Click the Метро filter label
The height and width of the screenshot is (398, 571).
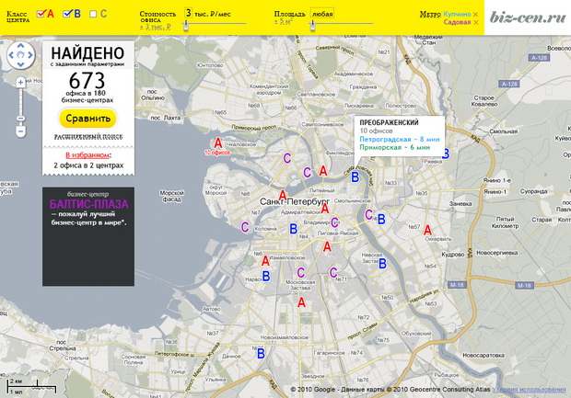click(430, 14)
